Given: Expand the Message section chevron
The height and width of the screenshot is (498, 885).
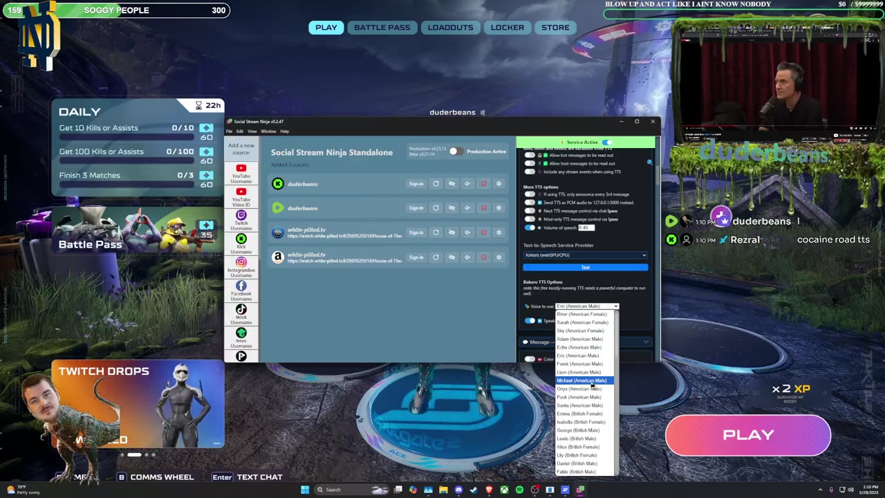Looking at the screenshot, I should click(646, 342).
